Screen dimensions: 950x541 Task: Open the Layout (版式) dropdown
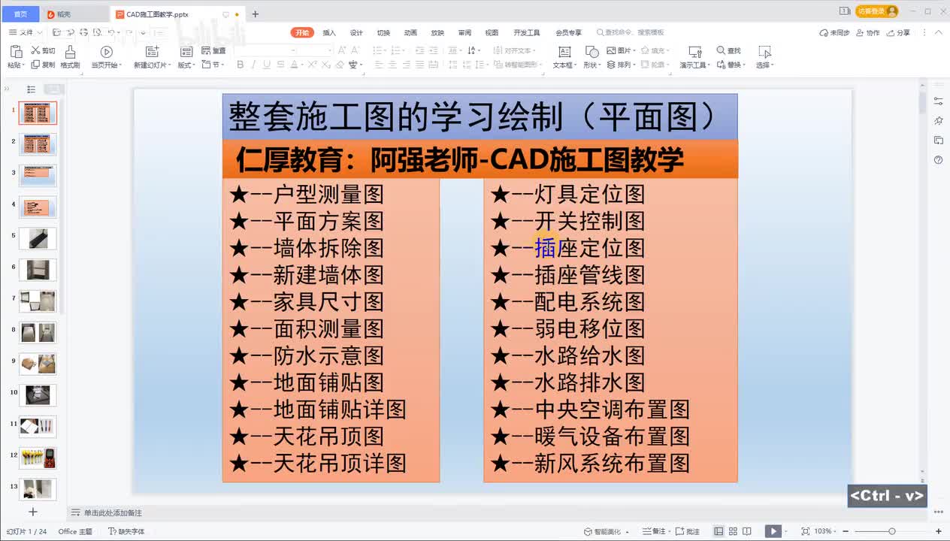point(186,65)
